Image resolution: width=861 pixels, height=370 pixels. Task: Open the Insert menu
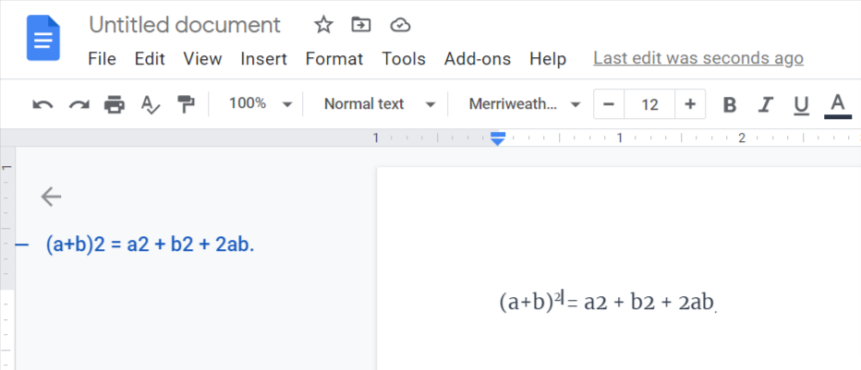[263, 59]
